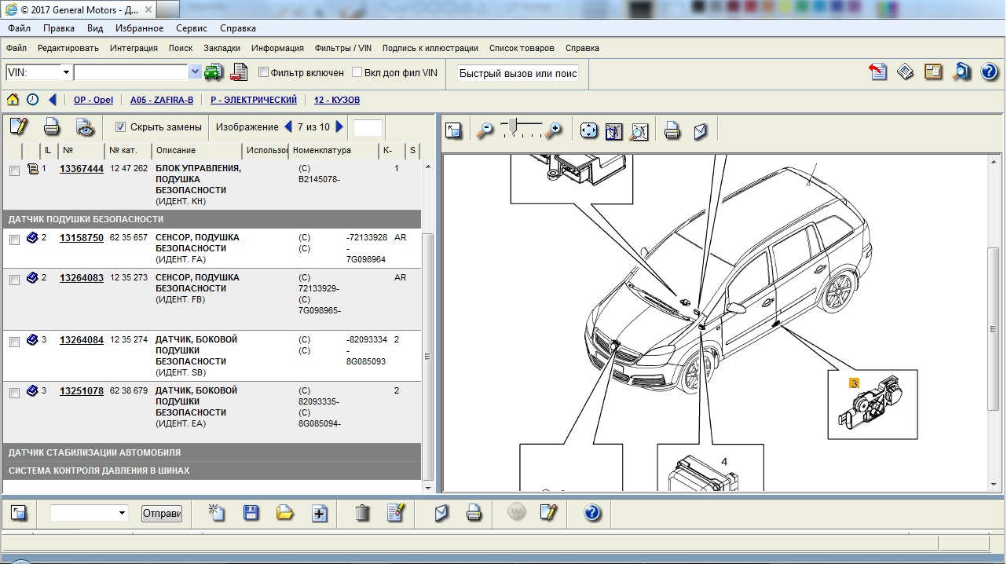Image resolution: width=1007 pixels, height=564 pixels.
Task: Open the 'Фильтры / VIN' menu
Action: coord(342,48)
